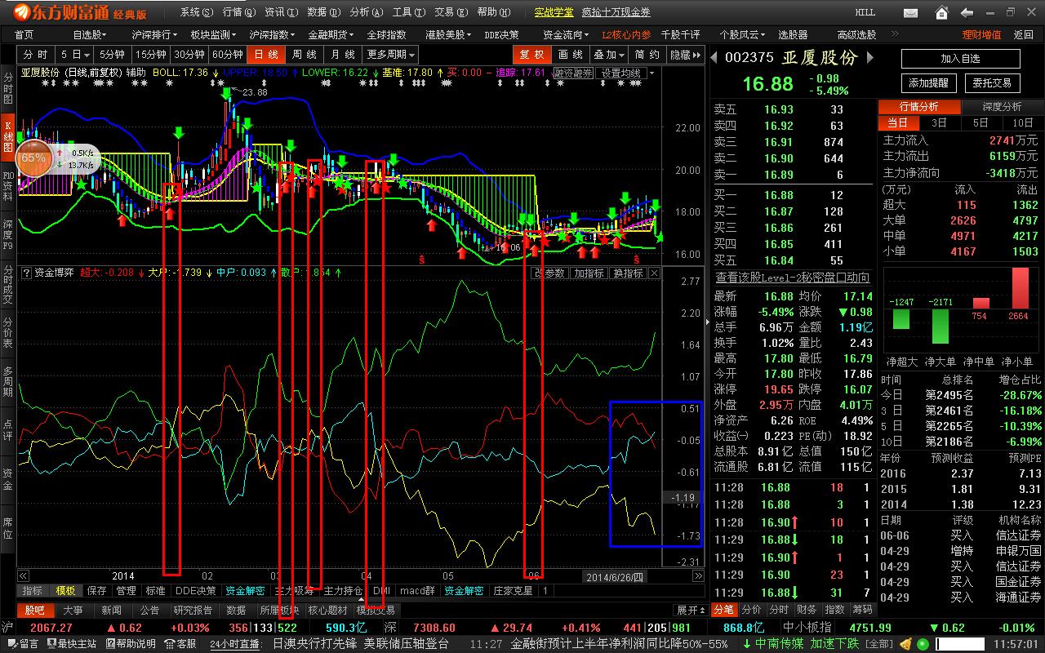Open the 工具(T) menu
Viewport: 1045px width, 653px height.
tap(408, 12)
